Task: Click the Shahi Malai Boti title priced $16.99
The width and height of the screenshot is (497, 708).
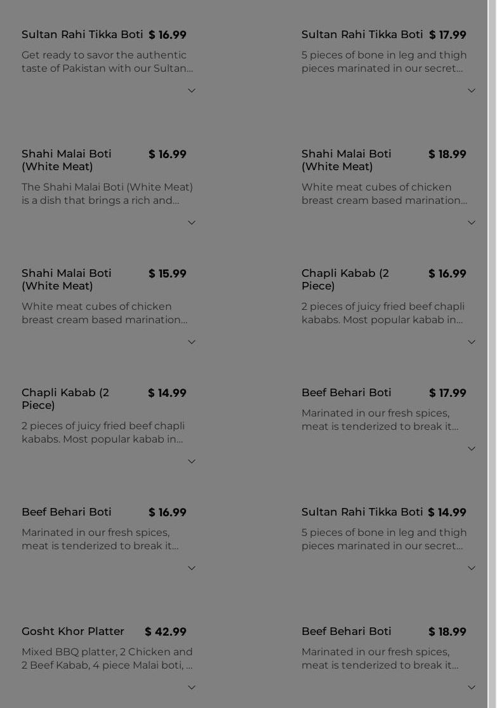Action: (x=67, y=160)
